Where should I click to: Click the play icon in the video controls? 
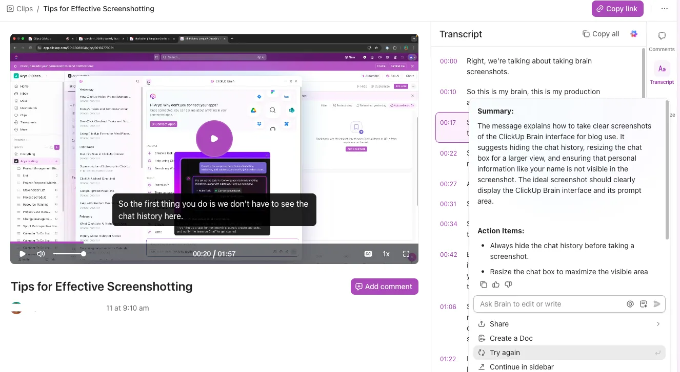tap(23, 254)
